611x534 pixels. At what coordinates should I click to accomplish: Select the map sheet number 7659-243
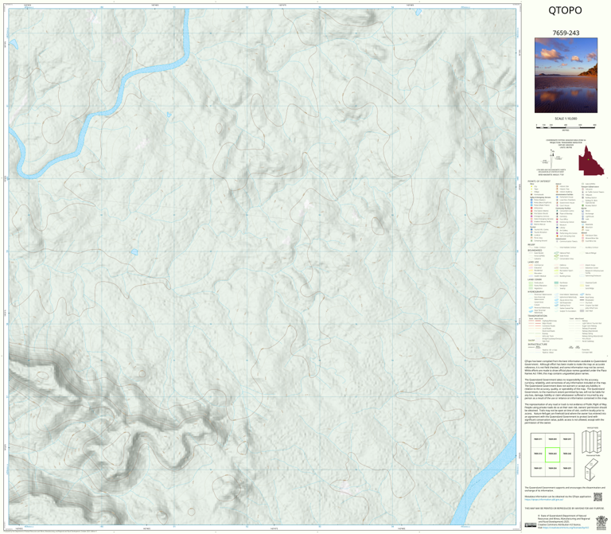(x=566, y=33)
